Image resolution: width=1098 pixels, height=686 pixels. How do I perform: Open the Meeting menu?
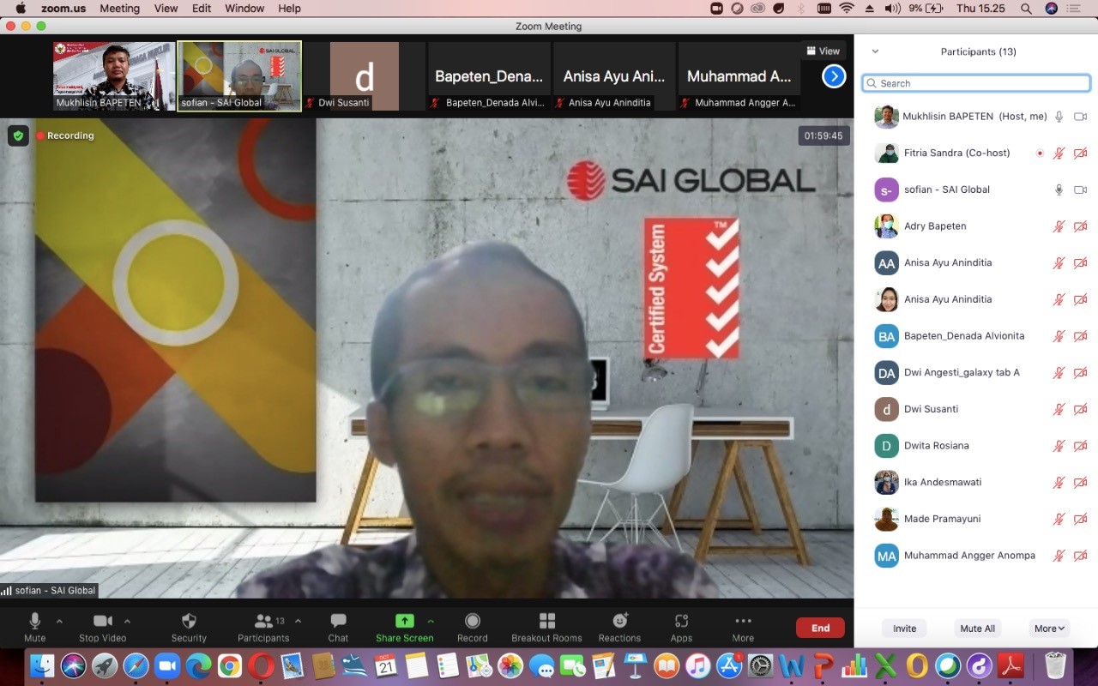[x=119, y=9]
